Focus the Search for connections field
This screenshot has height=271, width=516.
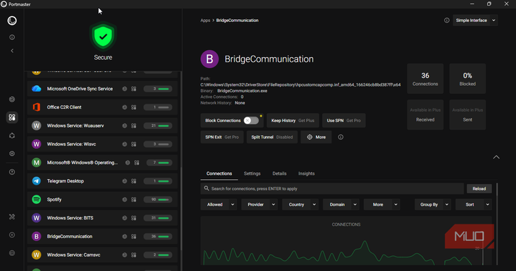pyautogui.click(x=332, y=189)
